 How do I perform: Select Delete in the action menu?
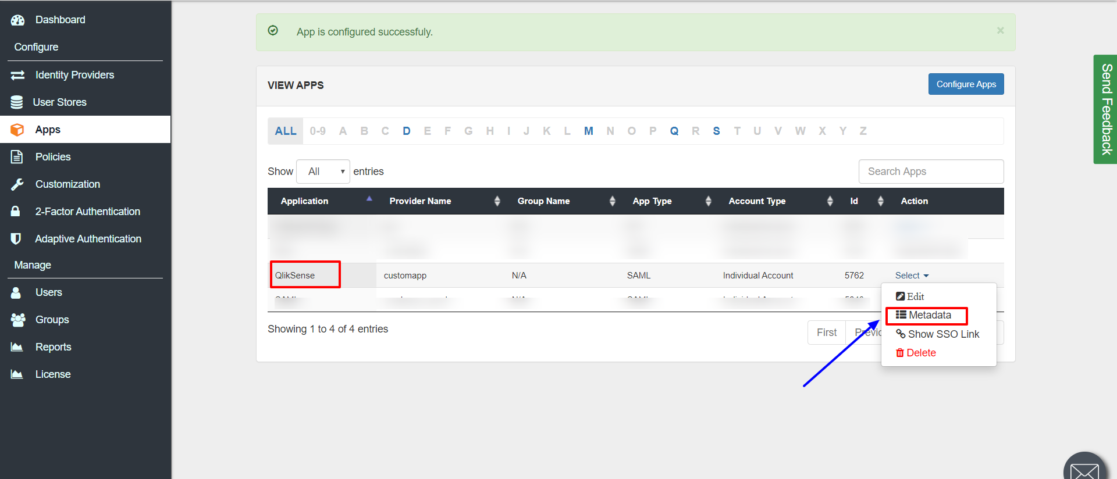point(921,353)
